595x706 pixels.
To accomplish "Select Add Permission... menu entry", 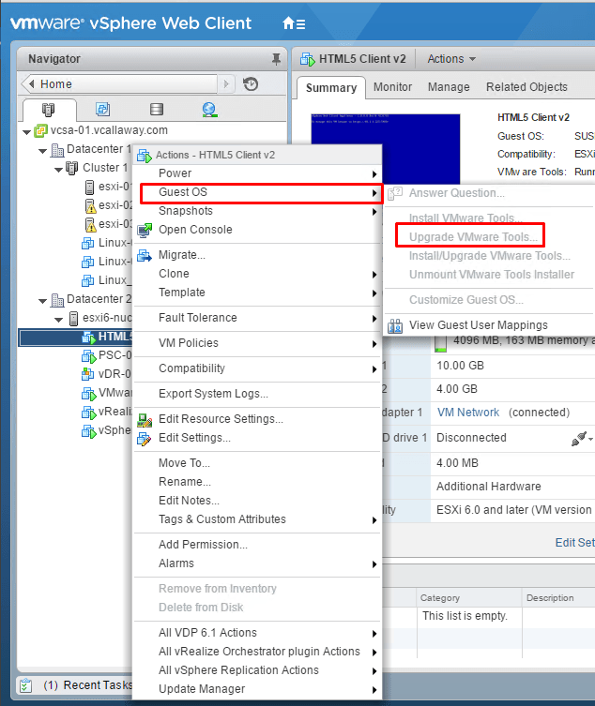I will click(257, 545).
